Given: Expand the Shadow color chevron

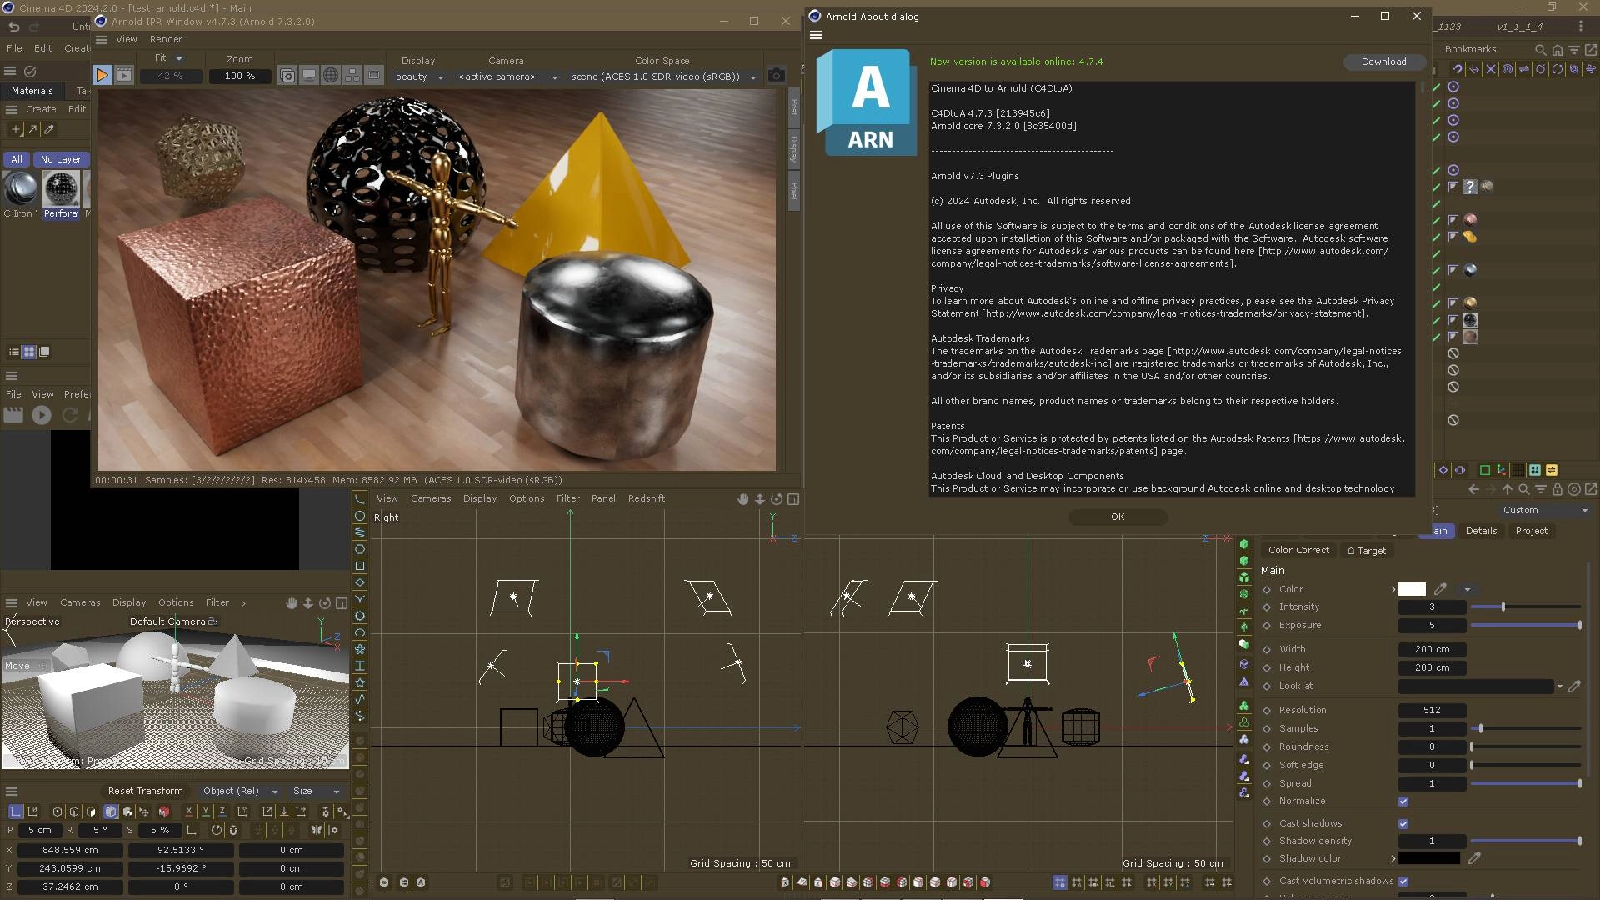Looking at the screenshot, I should coord(1393,859).
